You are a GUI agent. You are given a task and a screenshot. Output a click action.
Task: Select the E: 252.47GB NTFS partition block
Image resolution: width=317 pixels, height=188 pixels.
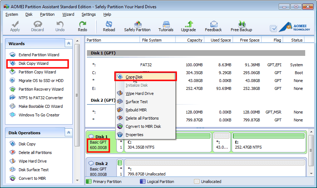coord(269,142)
